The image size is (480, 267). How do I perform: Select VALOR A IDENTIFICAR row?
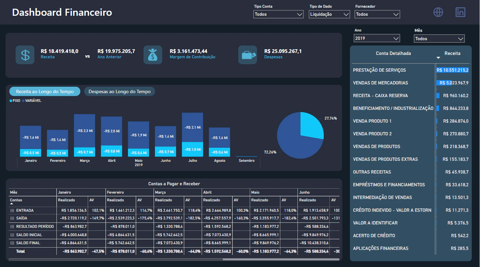click(x=411, y=223)
